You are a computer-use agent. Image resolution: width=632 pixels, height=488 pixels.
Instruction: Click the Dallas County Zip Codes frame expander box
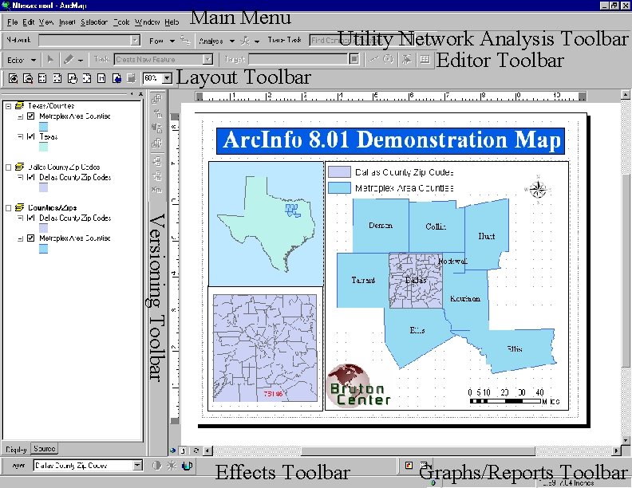pyautogui.click(x=8, y=167)
